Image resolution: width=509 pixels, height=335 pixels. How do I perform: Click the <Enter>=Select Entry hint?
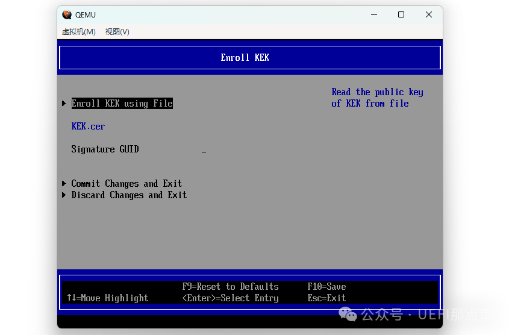pos(230,298)
